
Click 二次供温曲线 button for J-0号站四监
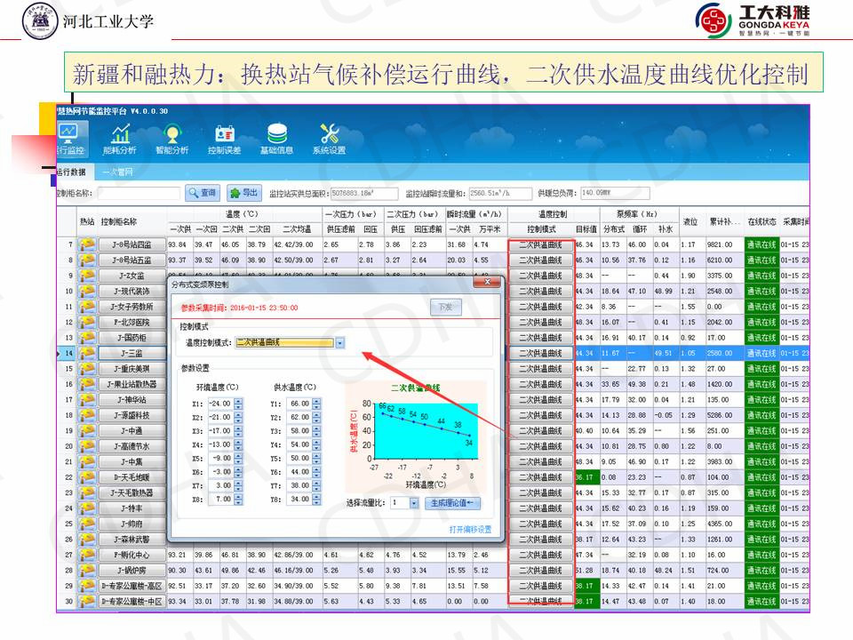point(540,244)
